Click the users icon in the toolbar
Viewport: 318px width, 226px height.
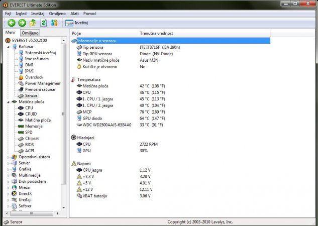point(54,23)
